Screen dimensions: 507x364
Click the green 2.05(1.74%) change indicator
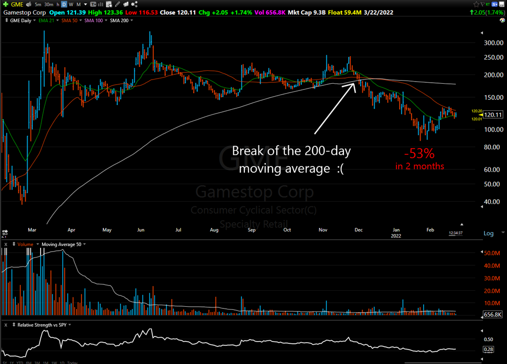[x=487, y=12]
